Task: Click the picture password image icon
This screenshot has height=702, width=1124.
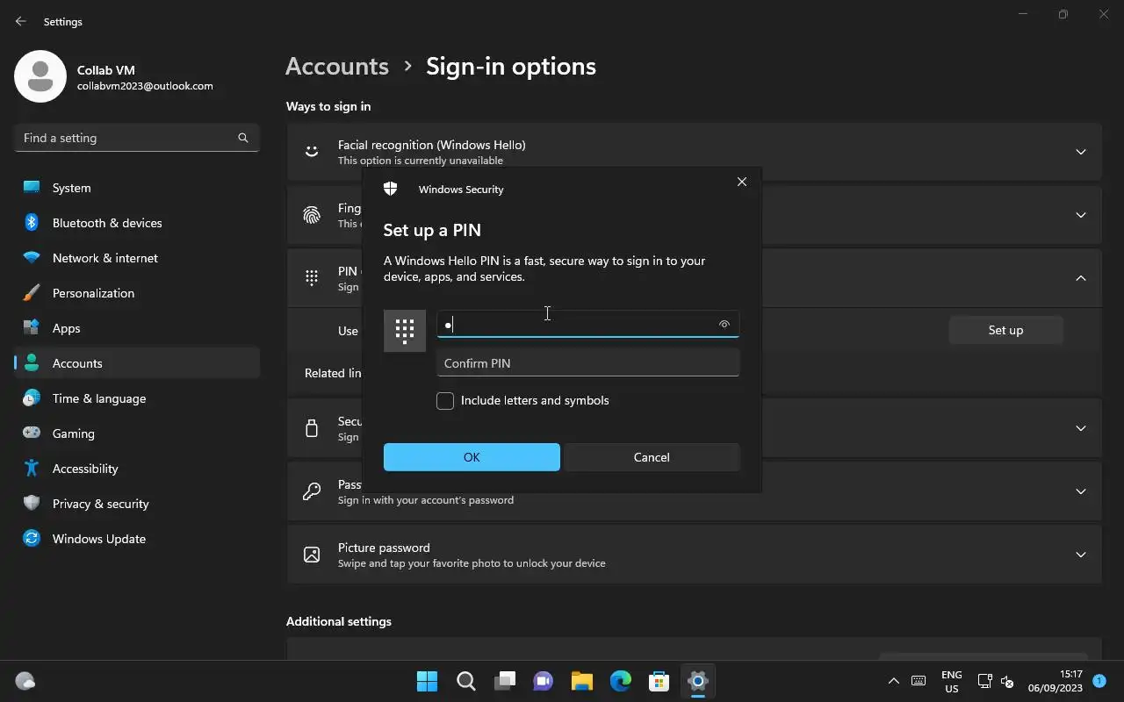Action: pos(312,555)
